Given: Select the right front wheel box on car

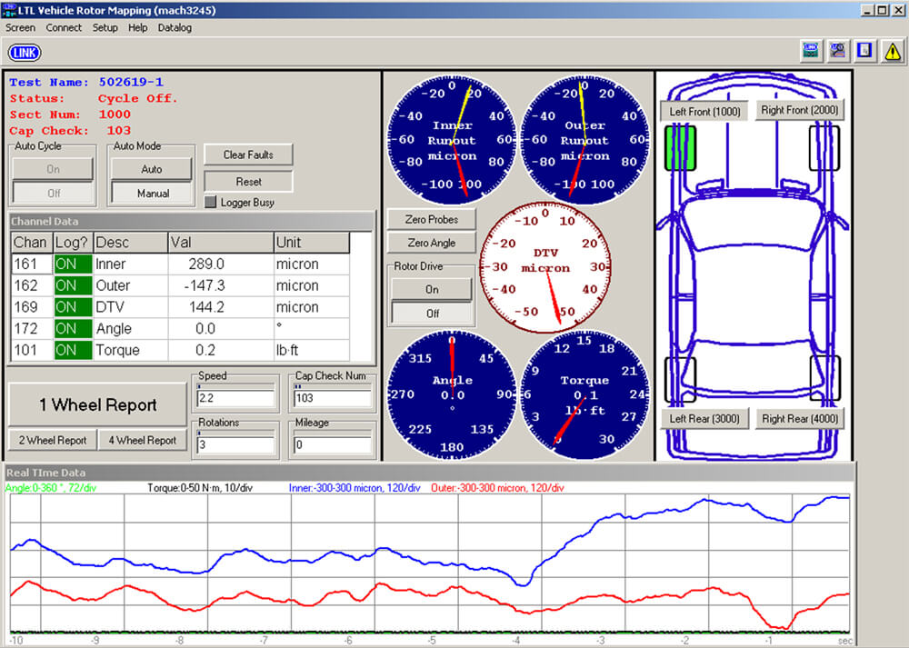Looking at the screenshot, I should 824,148.
